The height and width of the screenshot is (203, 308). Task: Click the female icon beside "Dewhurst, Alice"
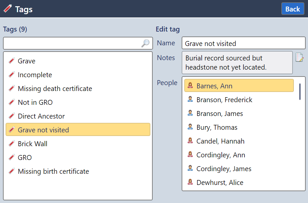coord(190,182)
